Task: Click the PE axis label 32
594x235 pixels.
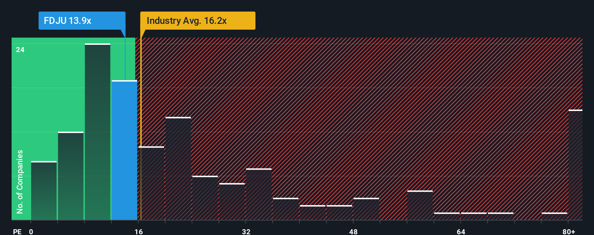Action: click(x=246, y=231)
